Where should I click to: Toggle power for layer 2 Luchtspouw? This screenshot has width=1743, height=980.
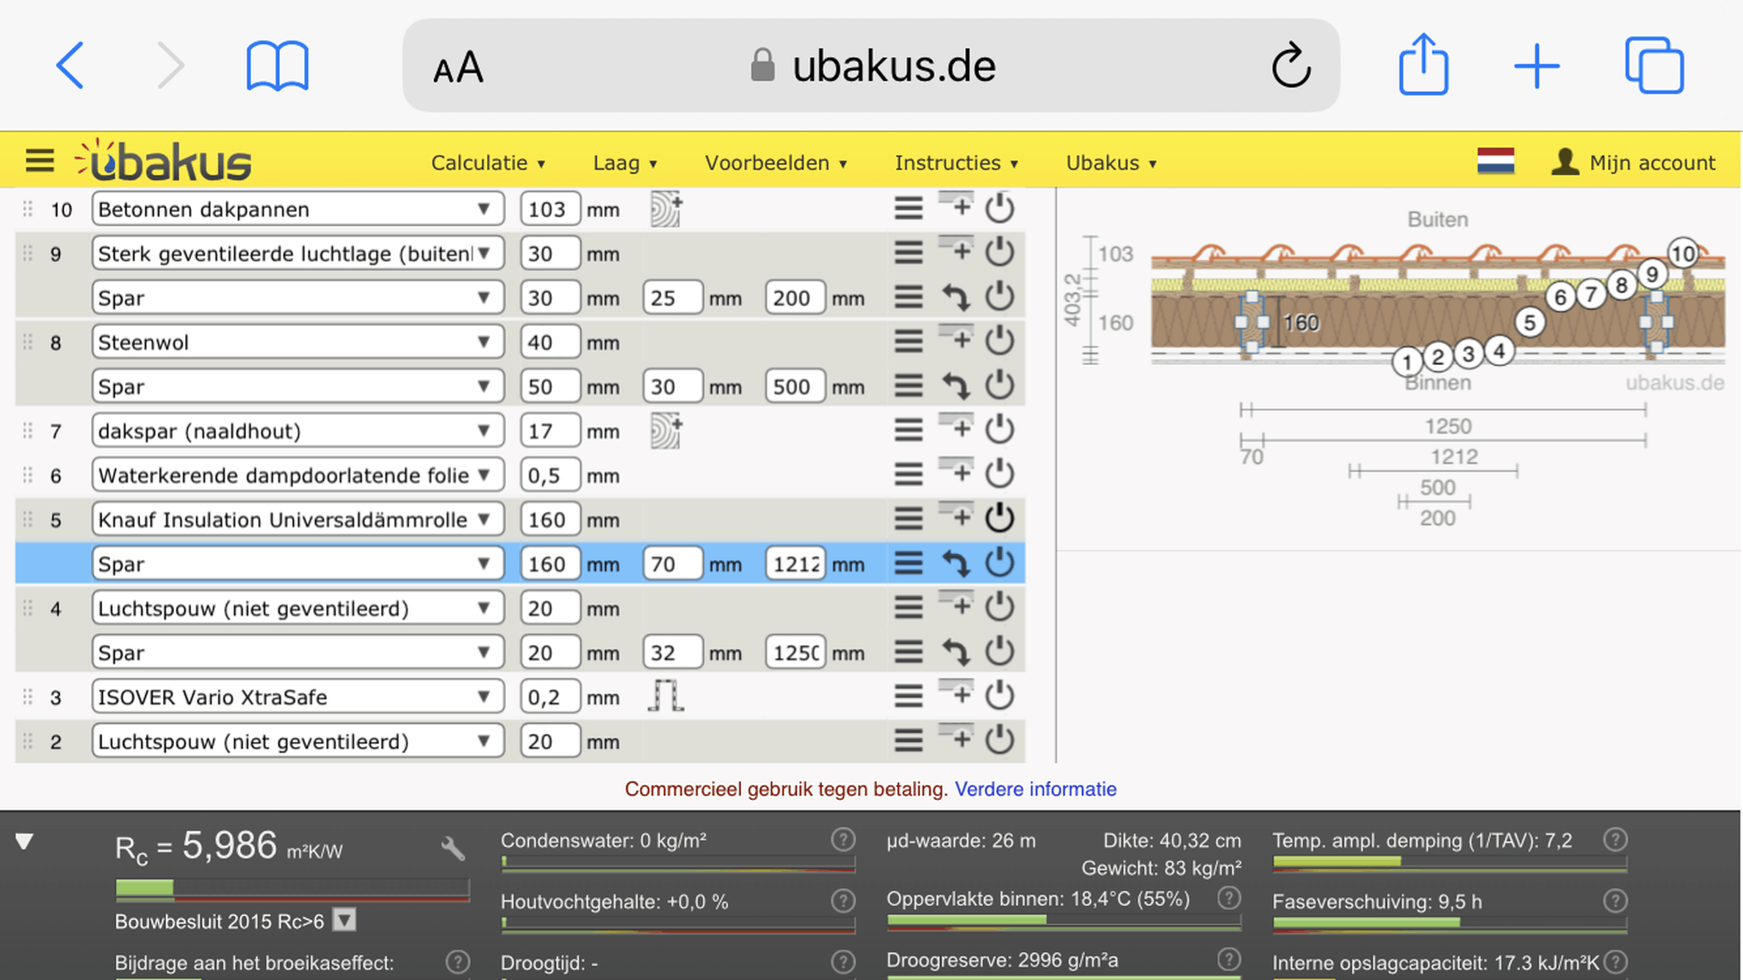[1000, 741]
